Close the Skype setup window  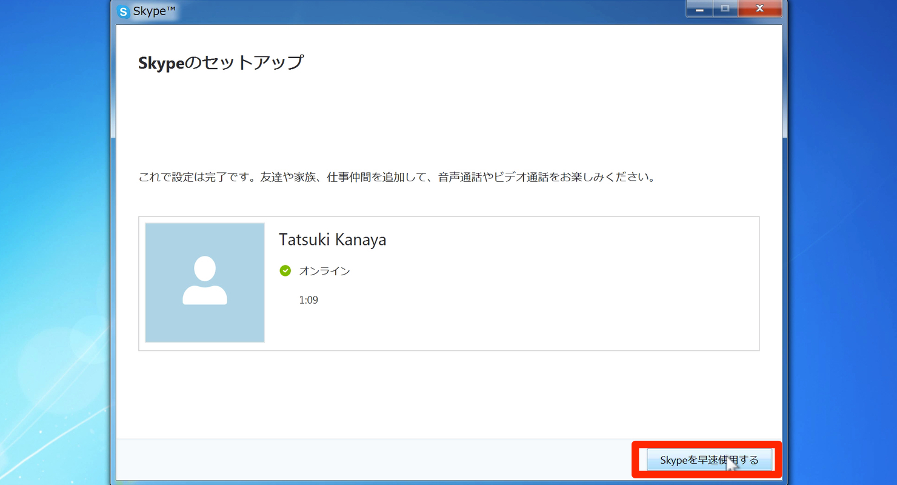(x=760, y=9)
